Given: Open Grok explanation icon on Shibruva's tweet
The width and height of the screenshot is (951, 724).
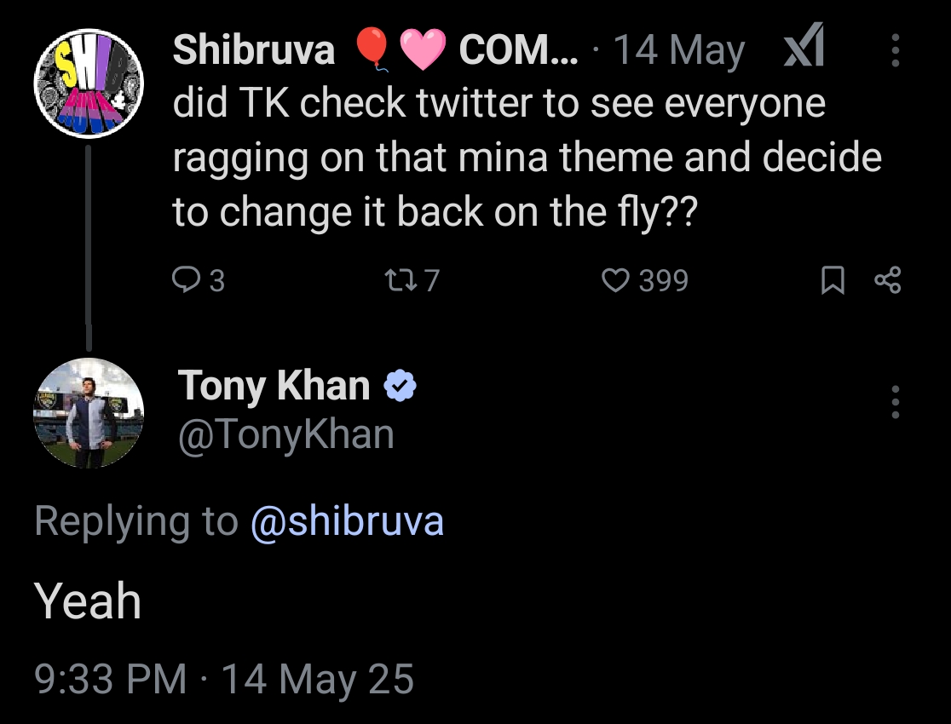Looking at the screenshot, I should [804, 51].
